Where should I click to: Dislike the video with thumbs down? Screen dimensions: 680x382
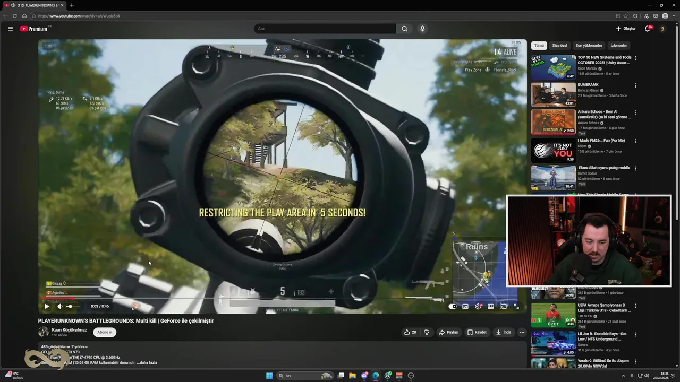pyautogui.click(x=427, y=332)
